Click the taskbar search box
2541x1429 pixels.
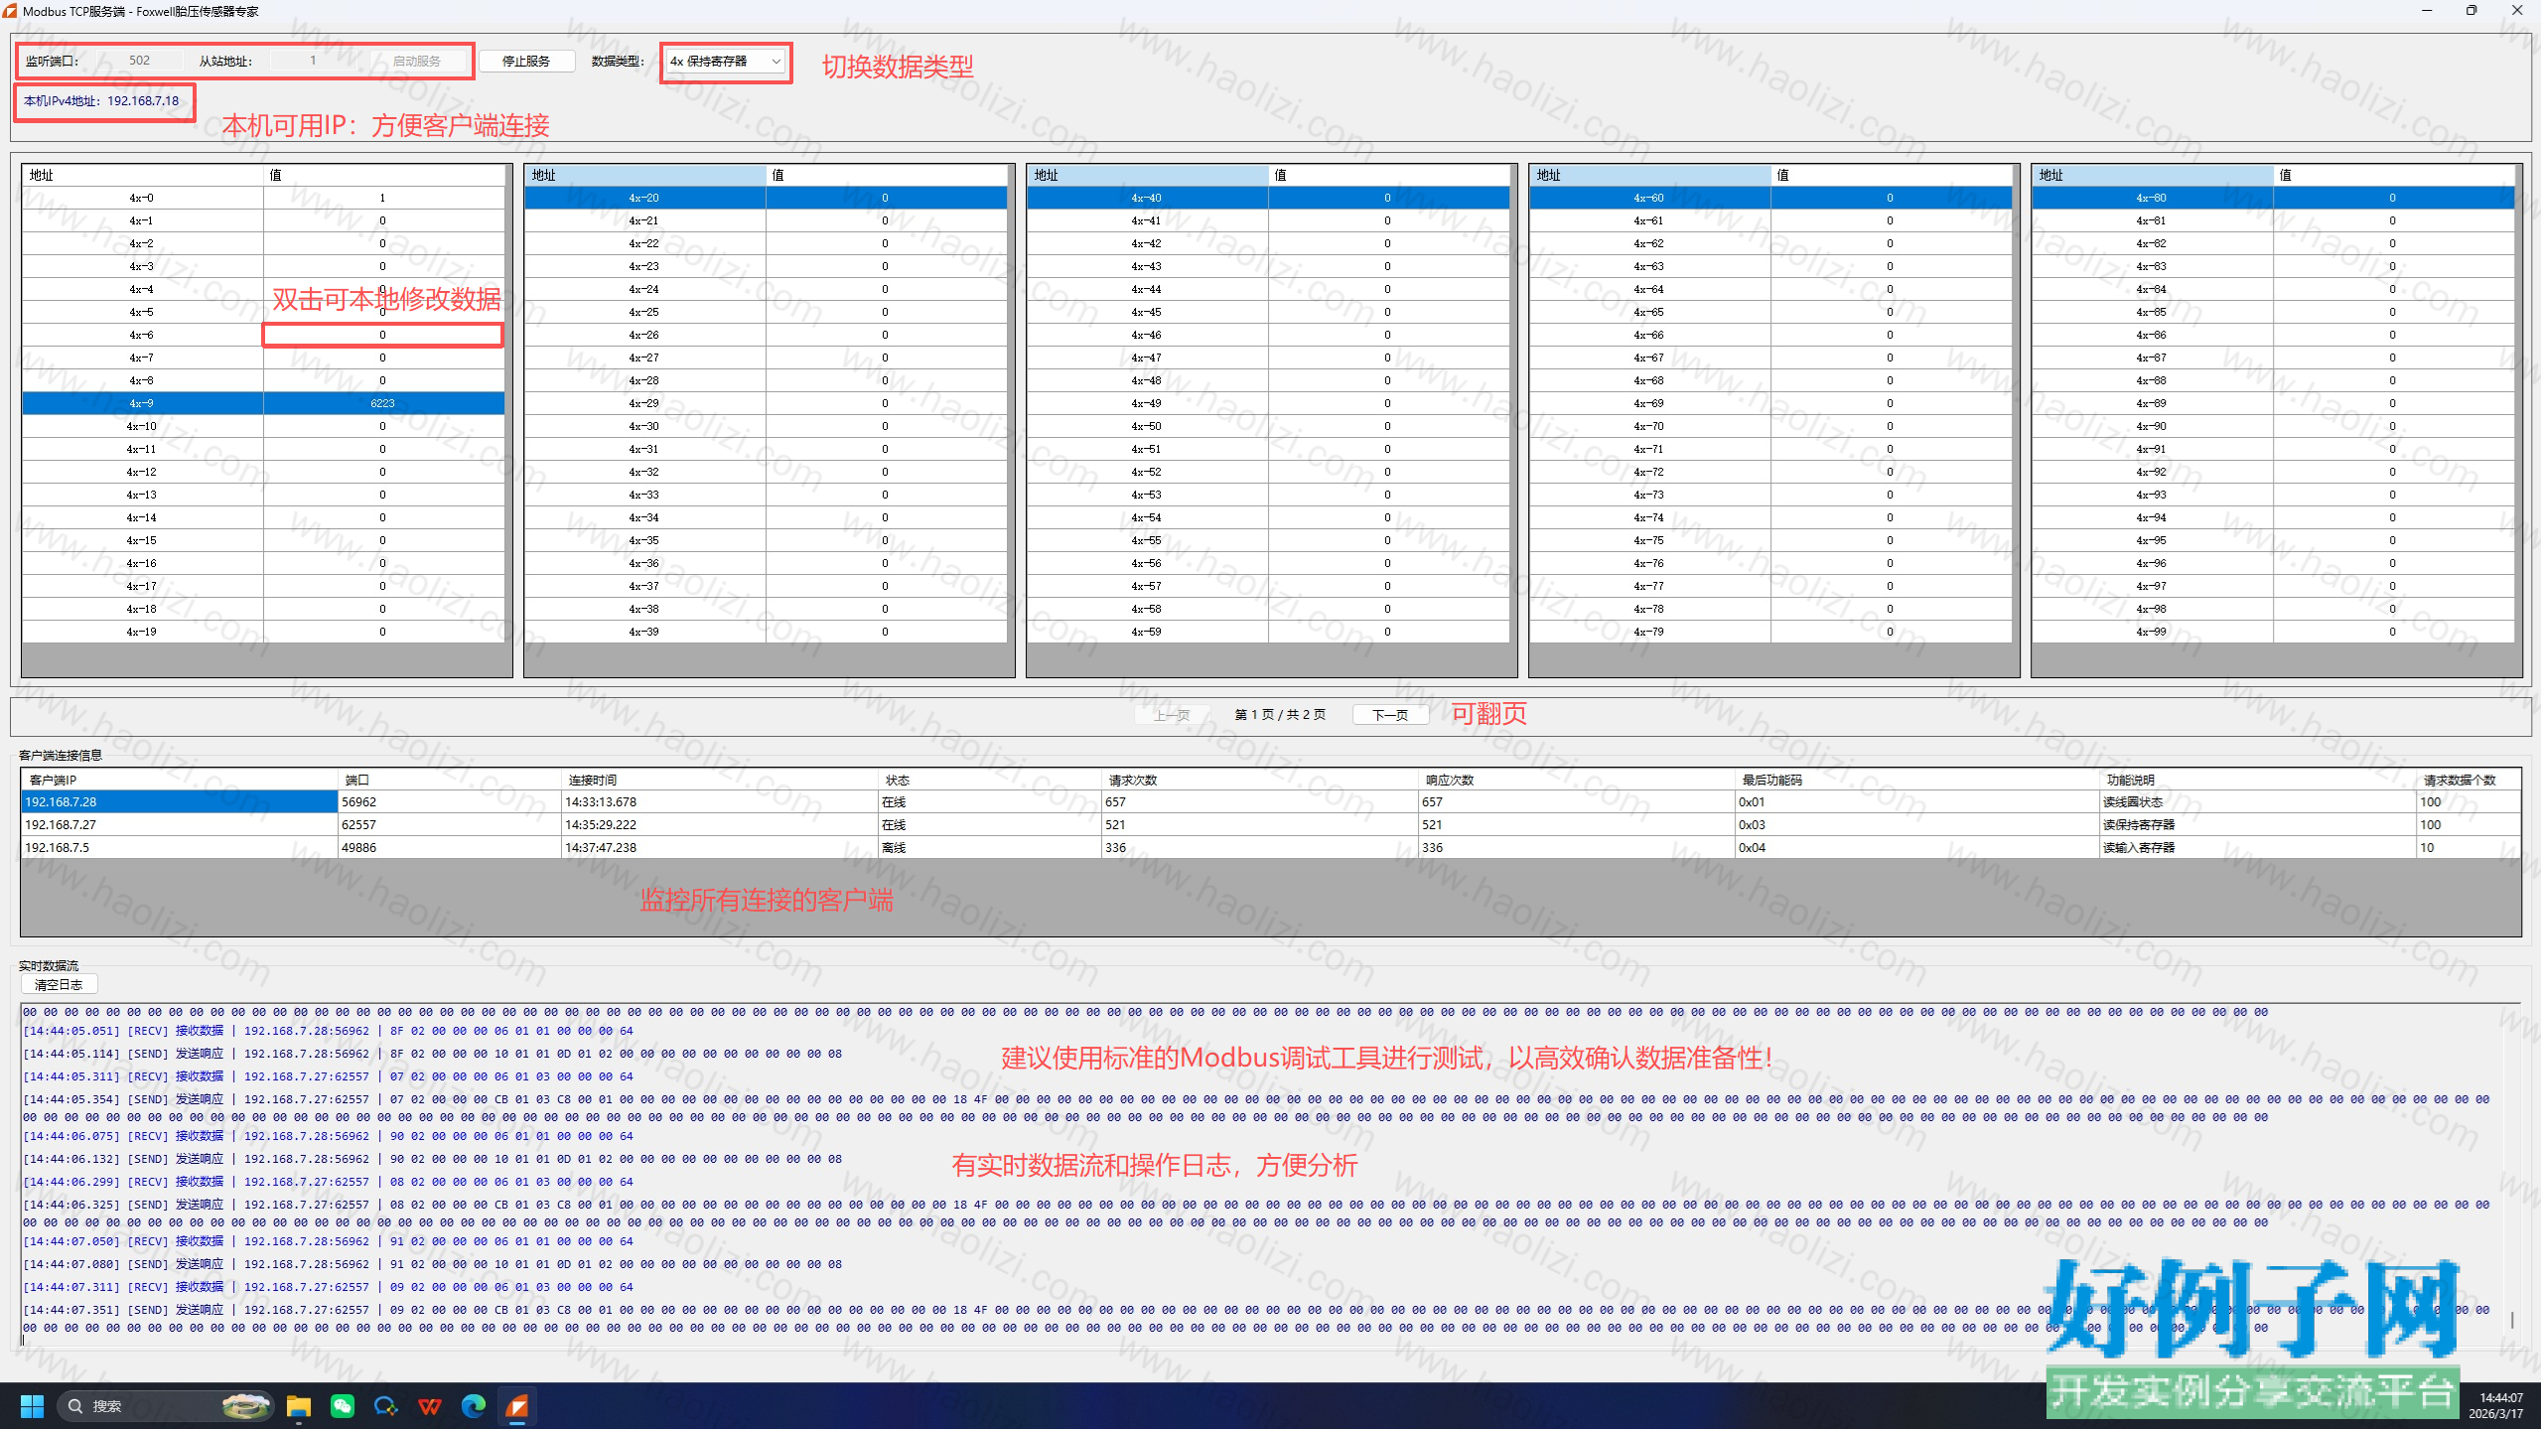(x=165, y=1406)
